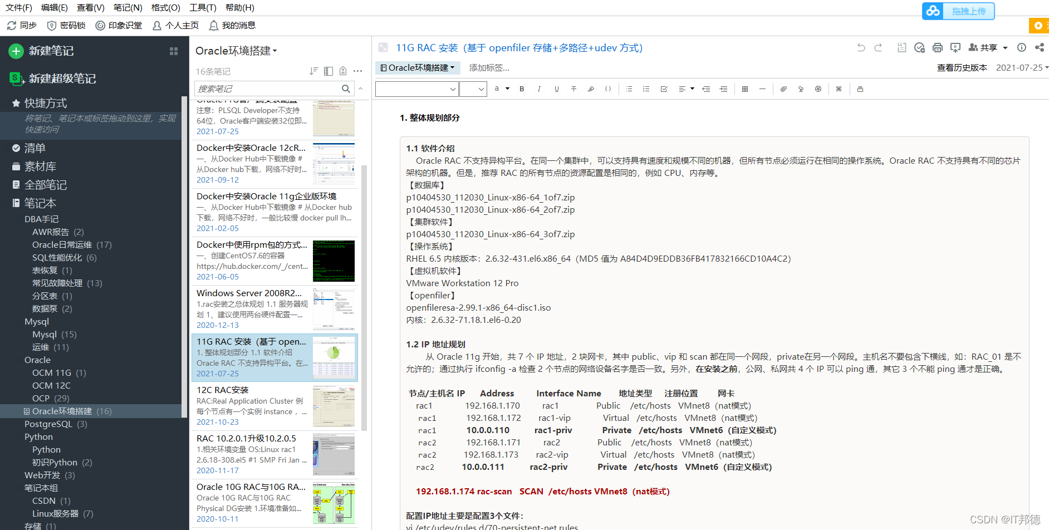This screenshot has height=530, width=1049.
Task: Apply italic formatting in editor toolbar
Action: tap(539, 89)
